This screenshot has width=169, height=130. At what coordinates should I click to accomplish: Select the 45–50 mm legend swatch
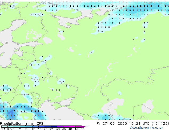pyautogui.click(x=78, y=127)
